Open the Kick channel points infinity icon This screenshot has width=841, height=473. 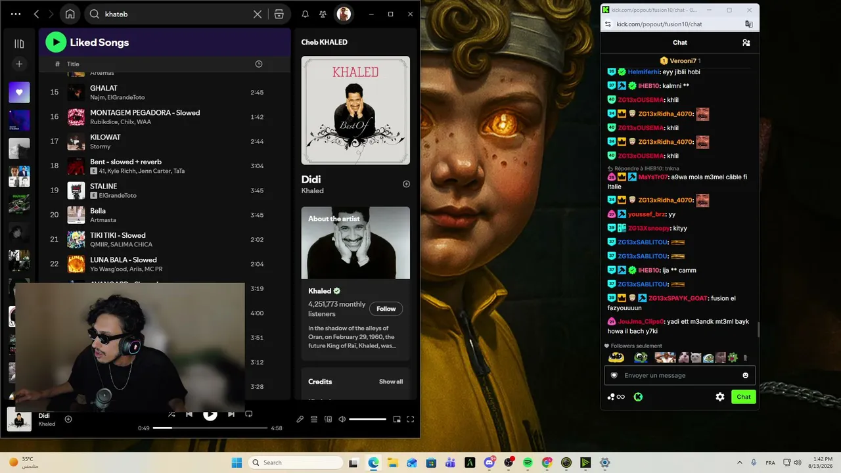[616, 397]
